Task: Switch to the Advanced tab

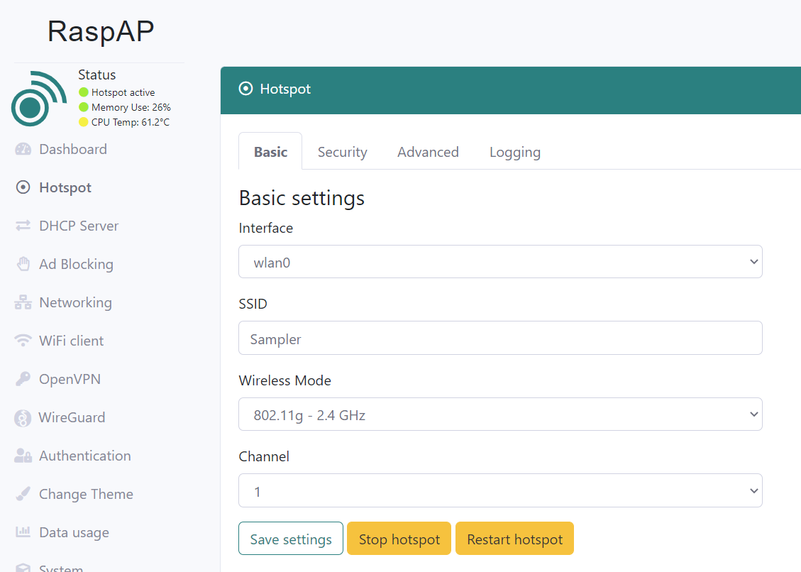Action: (x=428, y=152)
